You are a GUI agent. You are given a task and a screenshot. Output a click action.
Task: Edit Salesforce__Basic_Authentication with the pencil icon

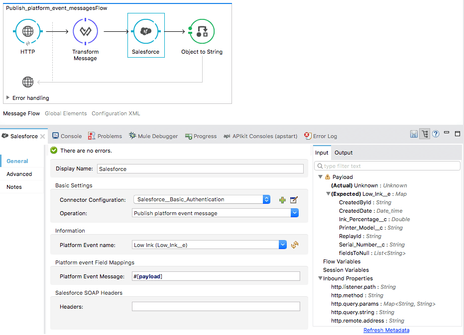click(293, 199)
